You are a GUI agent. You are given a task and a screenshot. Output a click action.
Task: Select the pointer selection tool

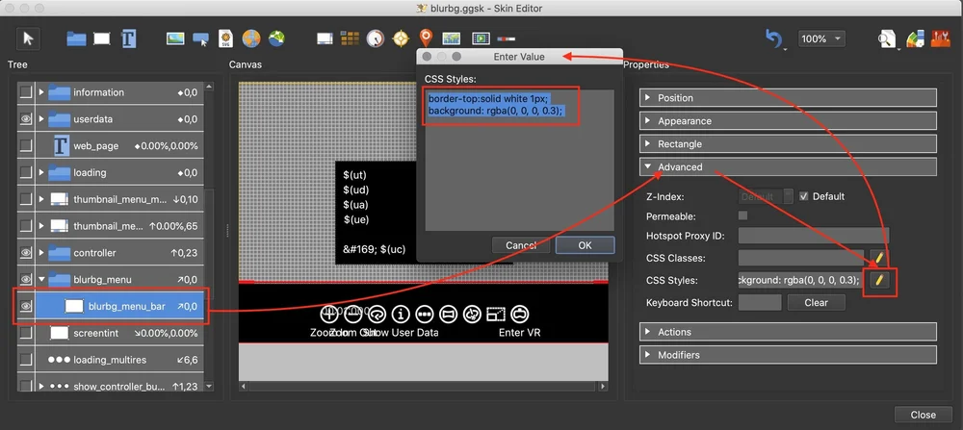(28, 38)
